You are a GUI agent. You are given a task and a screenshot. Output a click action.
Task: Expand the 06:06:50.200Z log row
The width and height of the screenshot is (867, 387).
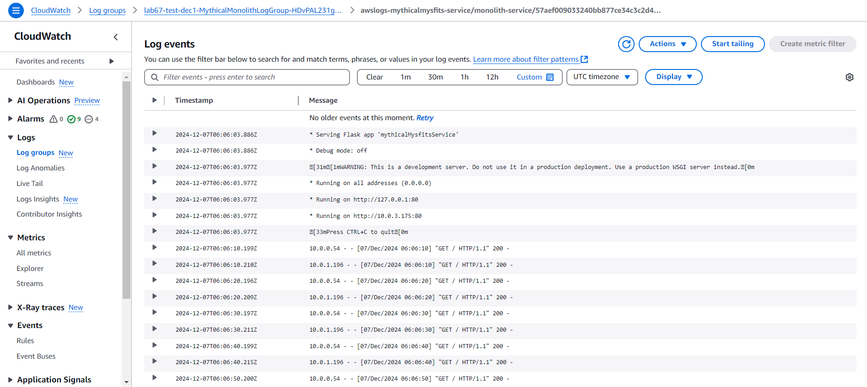[x=155, y=377]
